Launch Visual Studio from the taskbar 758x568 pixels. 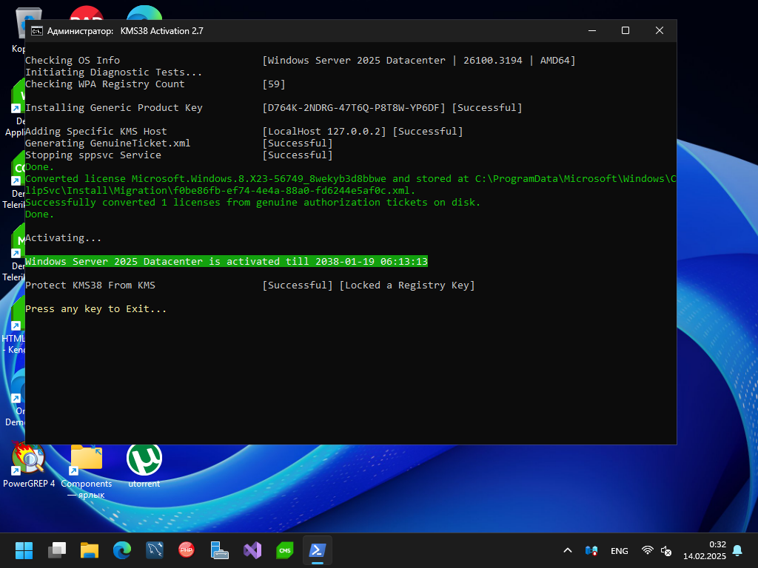[x=252, y=550]
